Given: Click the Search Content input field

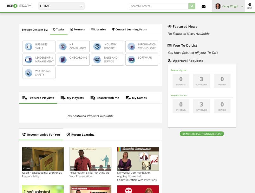Looking at the screenshot, I should [x=159, y=6].
